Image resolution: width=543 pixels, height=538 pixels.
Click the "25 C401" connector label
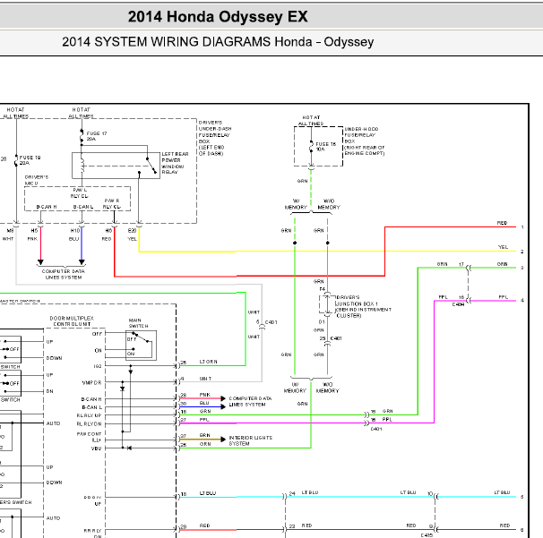tap(331, 338)
